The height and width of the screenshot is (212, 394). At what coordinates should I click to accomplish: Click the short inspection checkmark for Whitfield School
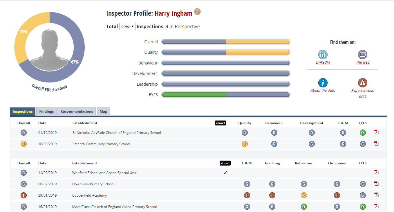tap(225, 173)
